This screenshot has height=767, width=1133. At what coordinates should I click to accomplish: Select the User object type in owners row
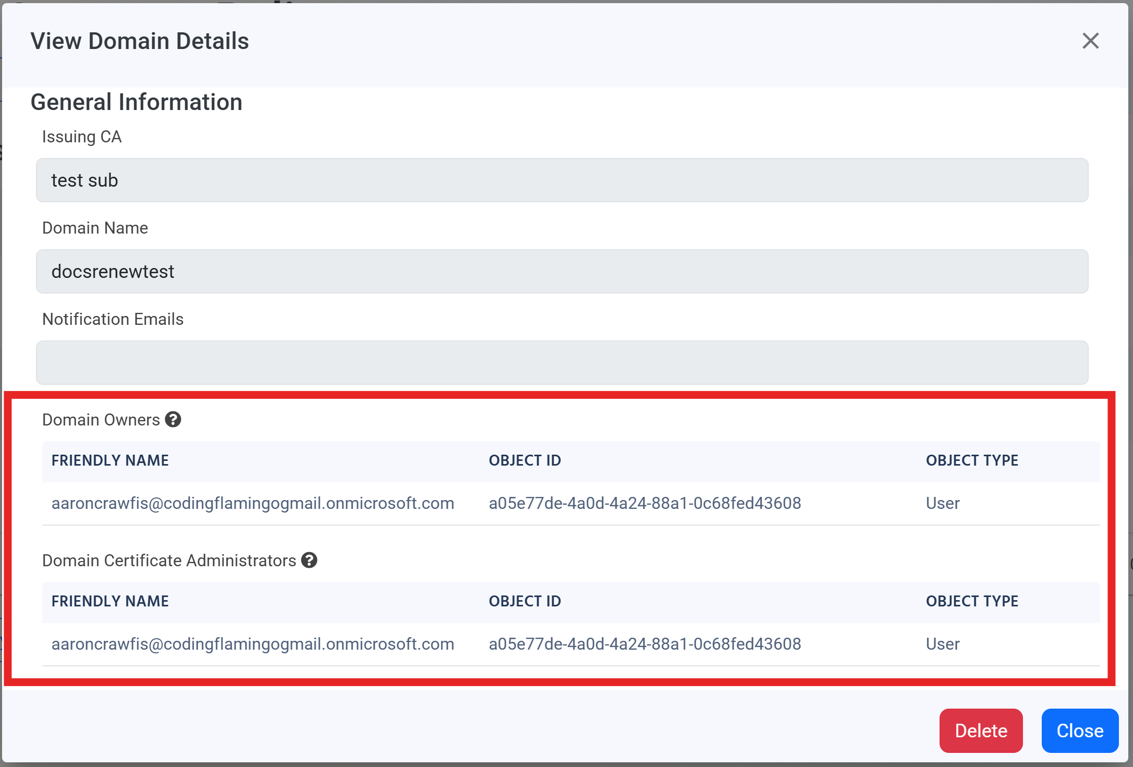coord(942,503)
